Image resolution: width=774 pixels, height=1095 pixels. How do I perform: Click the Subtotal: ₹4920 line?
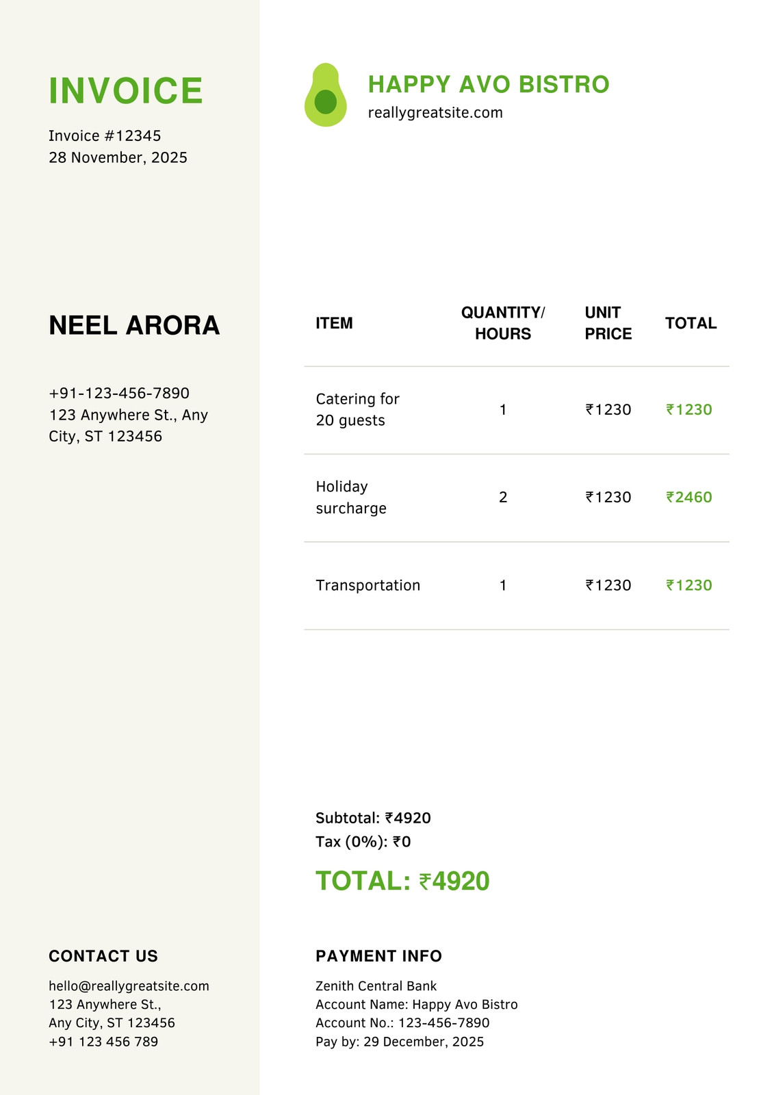click(x=373, y=818)
